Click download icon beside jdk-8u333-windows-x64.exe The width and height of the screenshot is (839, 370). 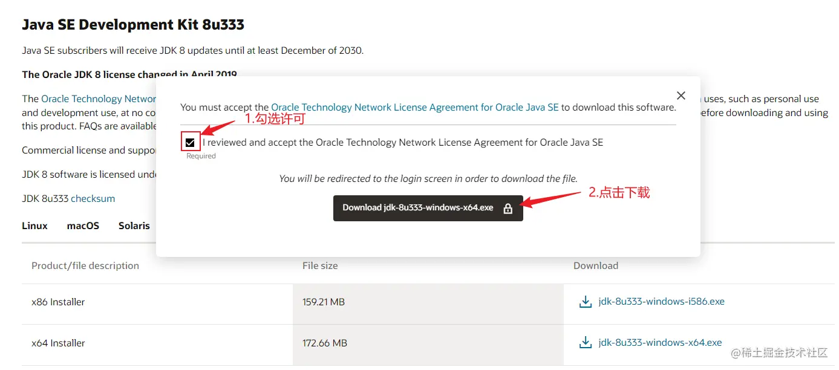click(x=586, y=343)
